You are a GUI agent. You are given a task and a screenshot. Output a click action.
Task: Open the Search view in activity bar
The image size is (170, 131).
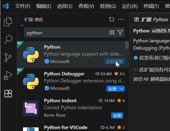pyautogui.click(x=8, y=39)
